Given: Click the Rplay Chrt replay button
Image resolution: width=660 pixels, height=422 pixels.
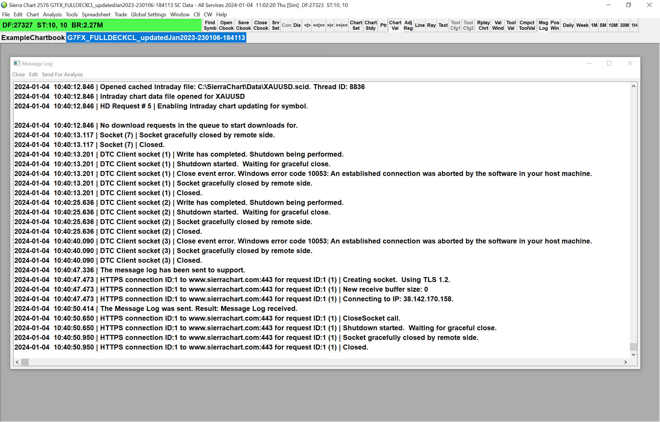Looking at the screenshot, I should point(483,25).
